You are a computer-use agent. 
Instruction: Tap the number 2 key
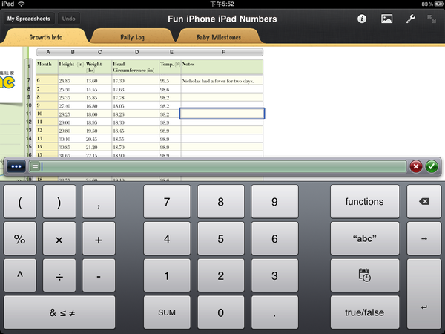[x=220, y=275]
